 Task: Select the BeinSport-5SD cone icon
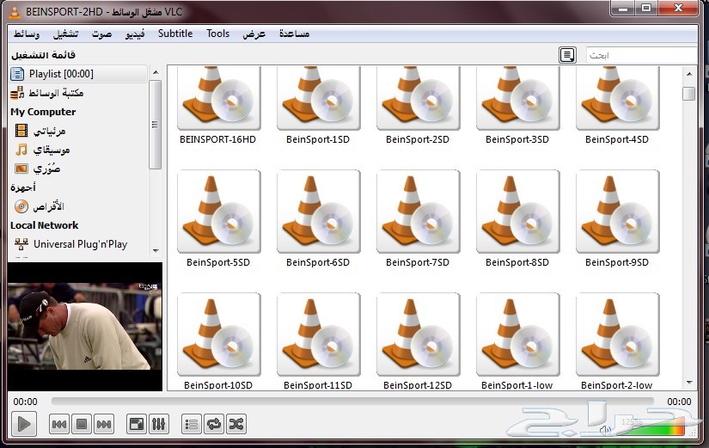tap(219, 212)
